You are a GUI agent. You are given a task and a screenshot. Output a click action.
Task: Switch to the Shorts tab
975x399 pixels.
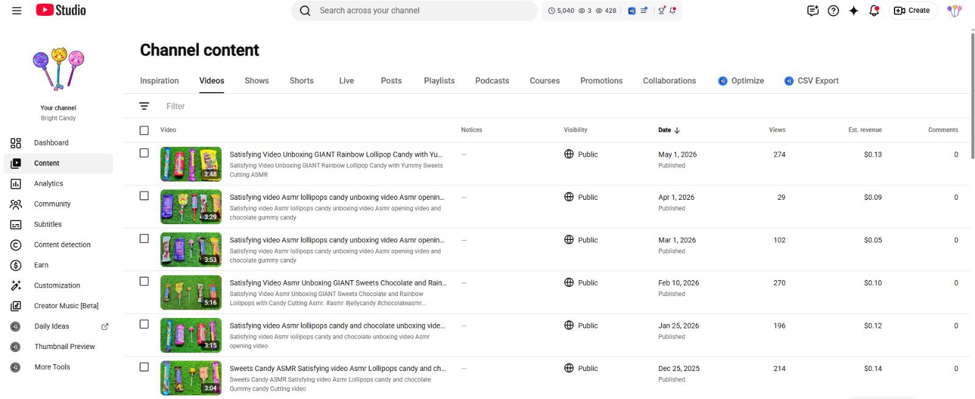click(x=302, y=80)
